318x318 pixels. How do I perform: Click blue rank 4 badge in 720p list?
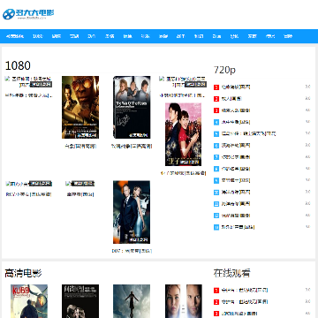(x=216, y=122)
